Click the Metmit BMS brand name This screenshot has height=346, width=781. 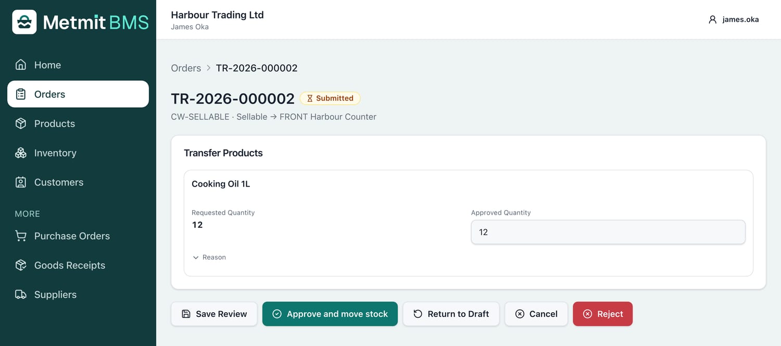(x=96, y=22)
